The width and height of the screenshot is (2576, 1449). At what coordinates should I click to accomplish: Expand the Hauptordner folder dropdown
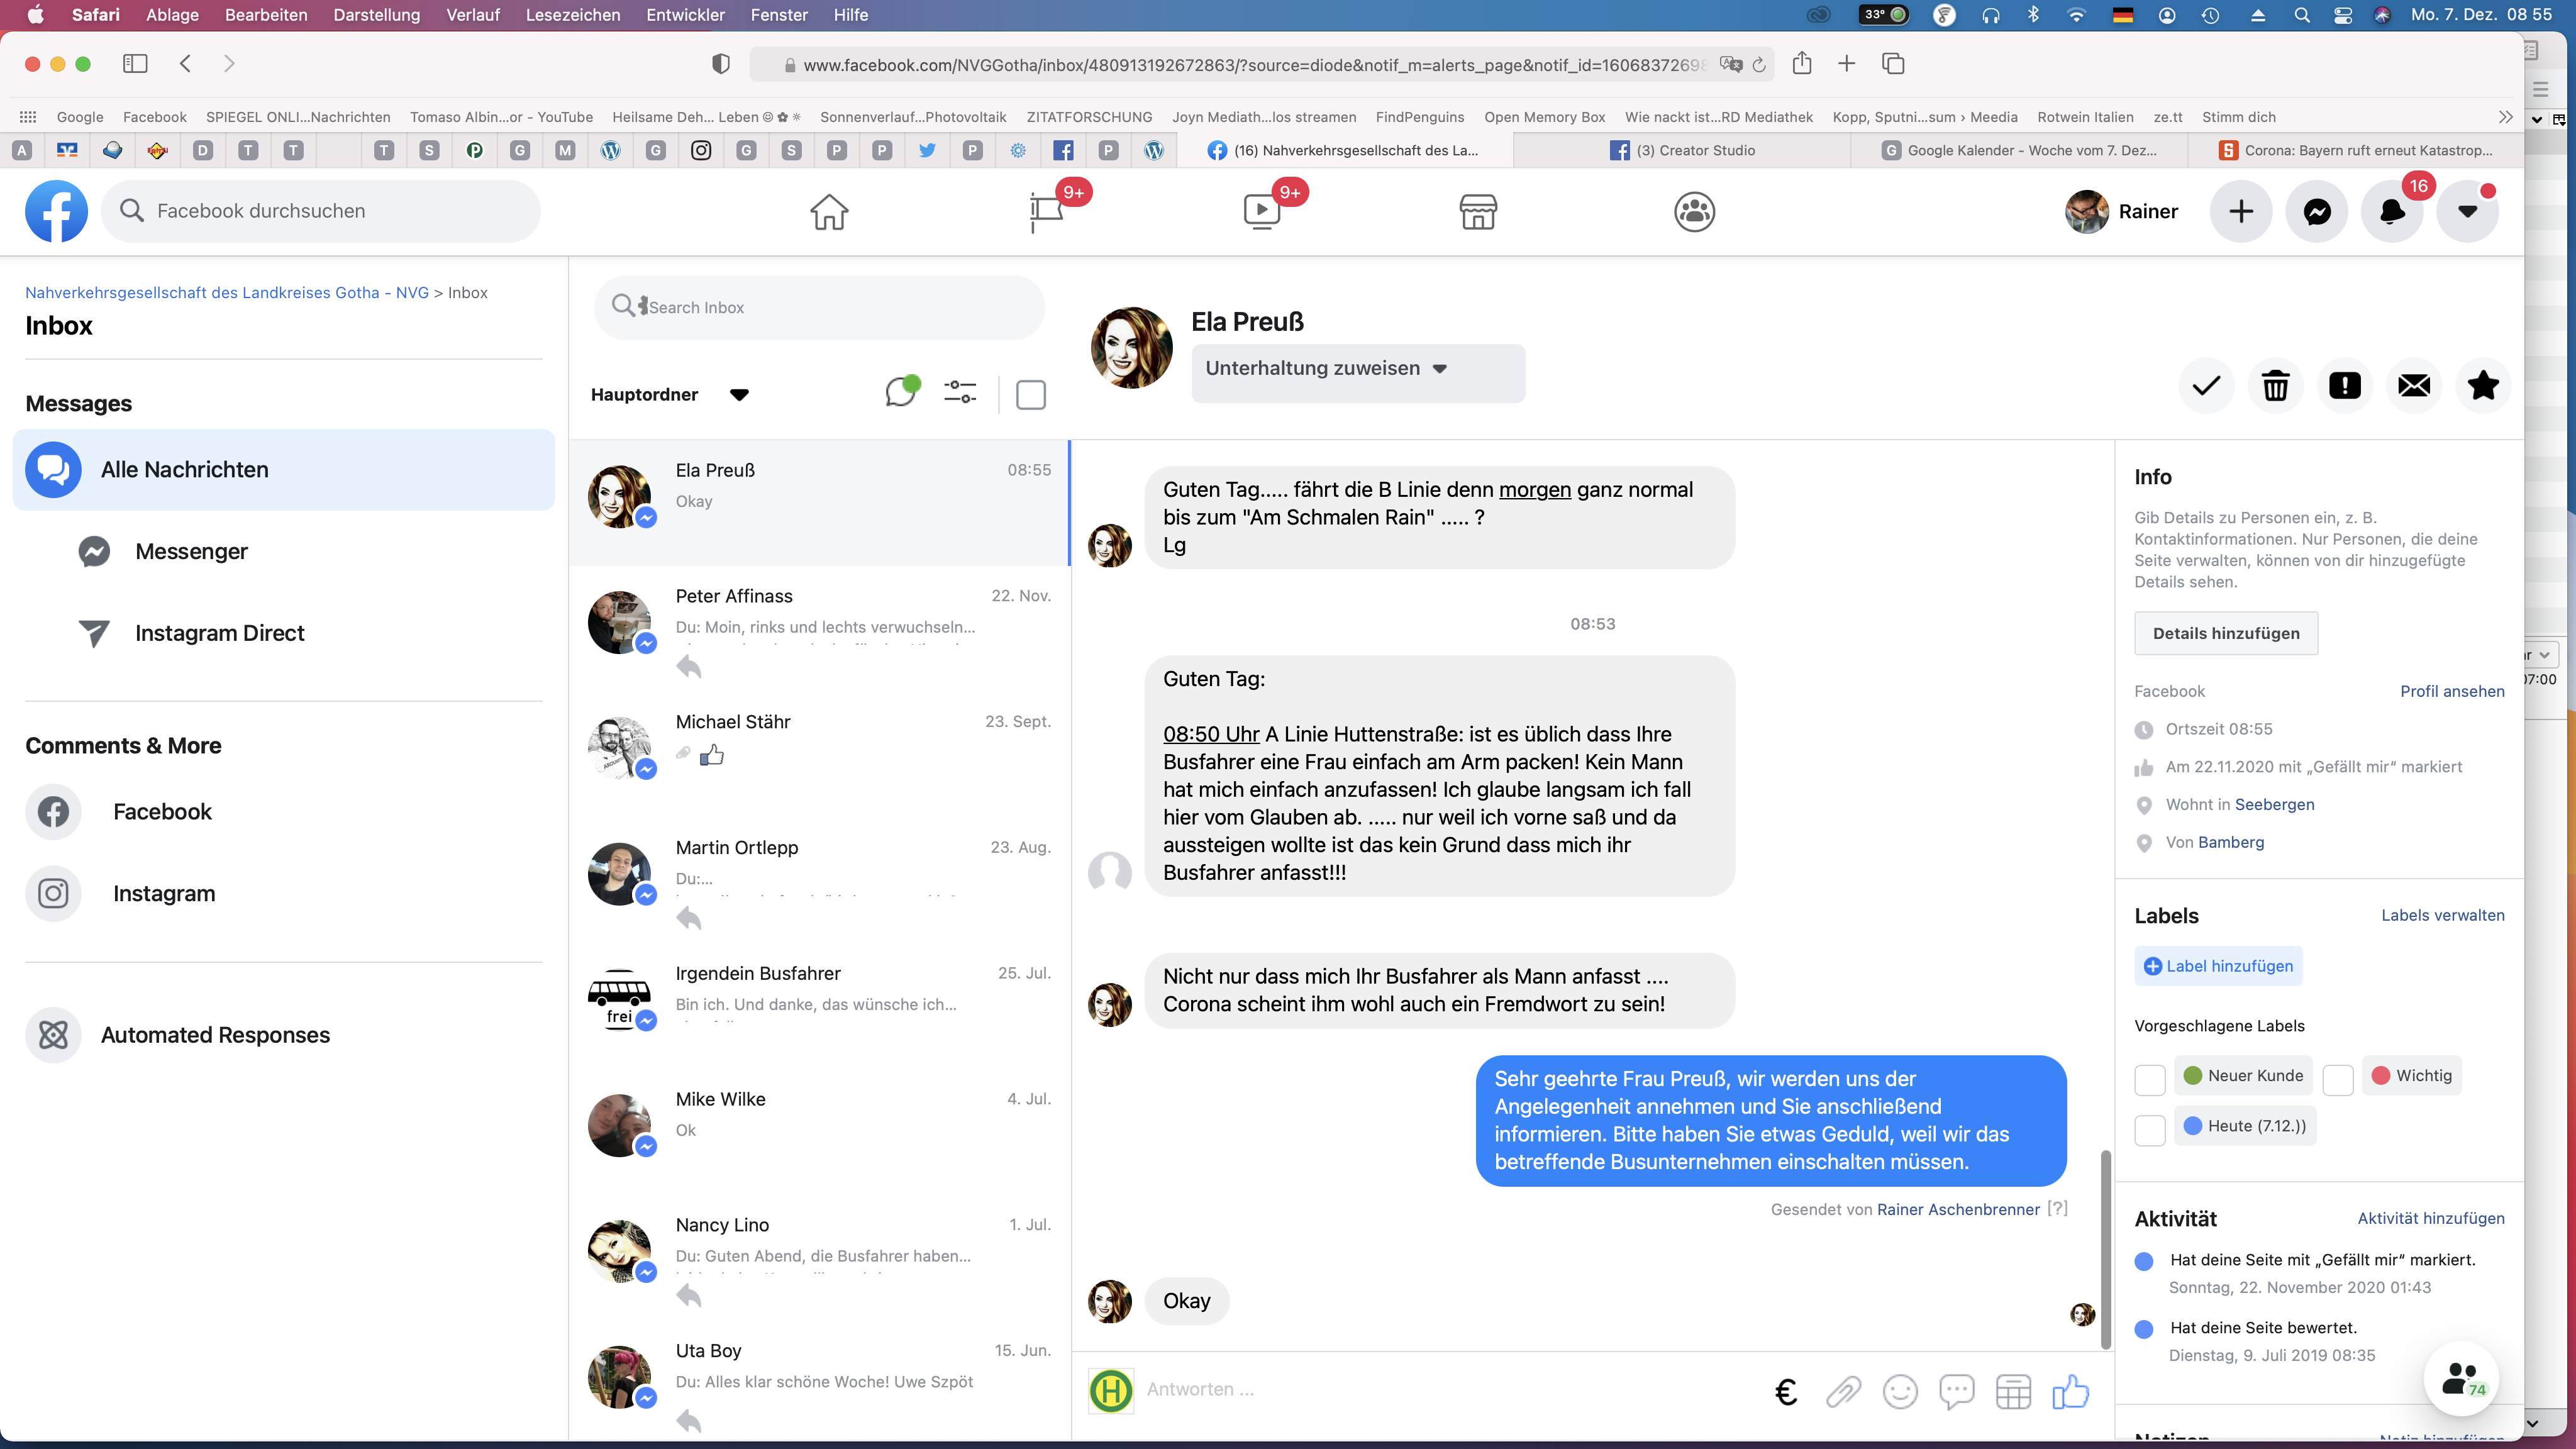point(670,394)
